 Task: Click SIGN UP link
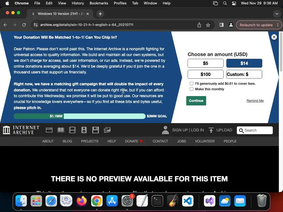point(180,130)
